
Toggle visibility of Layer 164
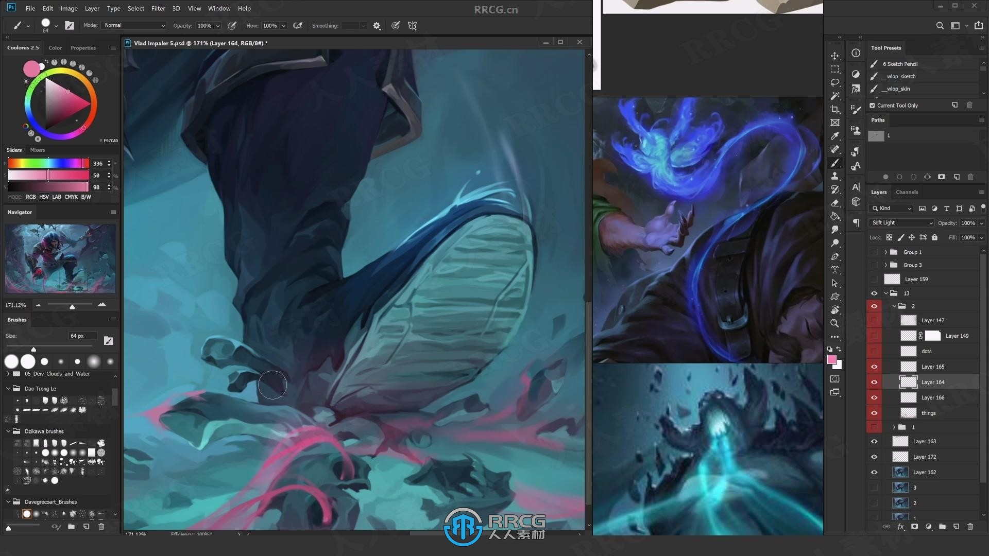coord(874,382)
